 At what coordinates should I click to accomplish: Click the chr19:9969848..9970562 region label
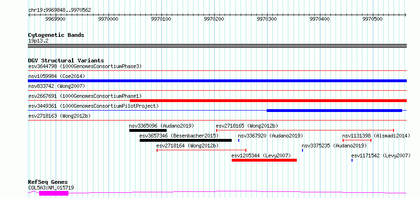click(x=59, y=10)
